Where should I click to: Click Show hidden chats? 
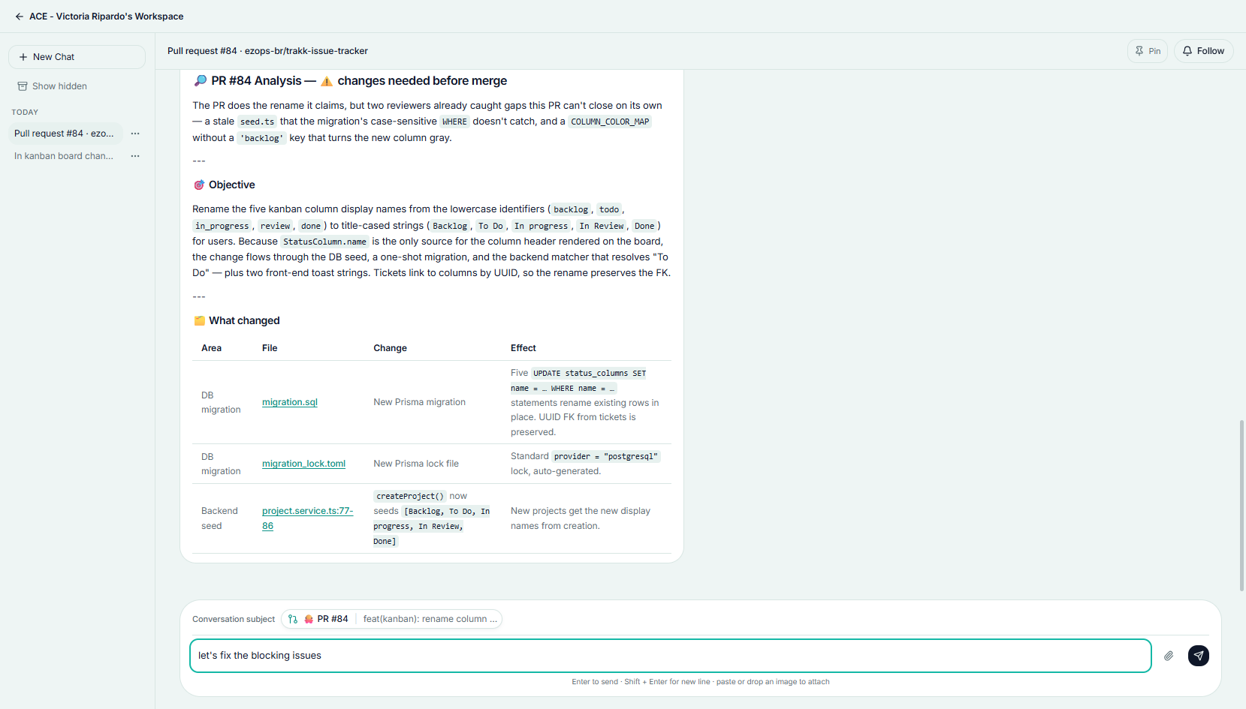(x=53, y=86)
